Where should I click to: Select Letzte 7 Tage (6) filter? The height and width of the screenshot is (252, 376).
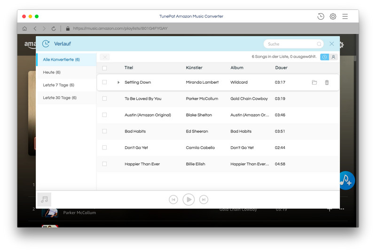tap(66, 85)
